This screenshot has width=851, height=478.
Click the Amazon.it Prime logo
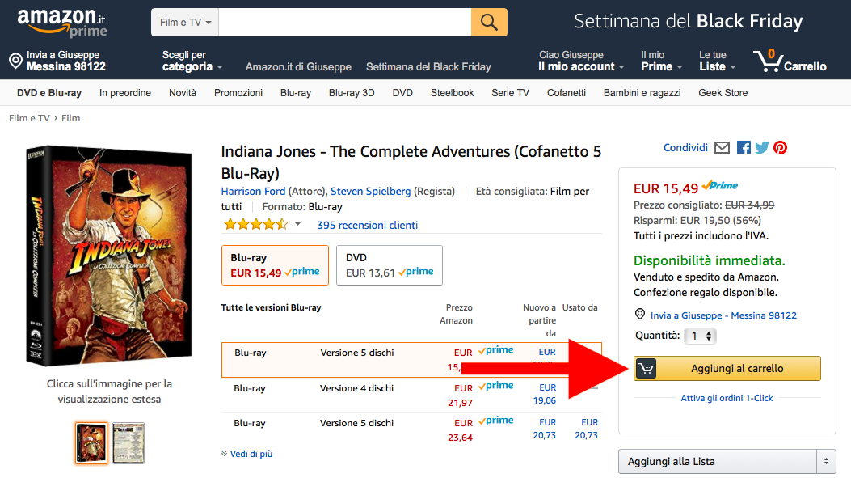[62, 23]
